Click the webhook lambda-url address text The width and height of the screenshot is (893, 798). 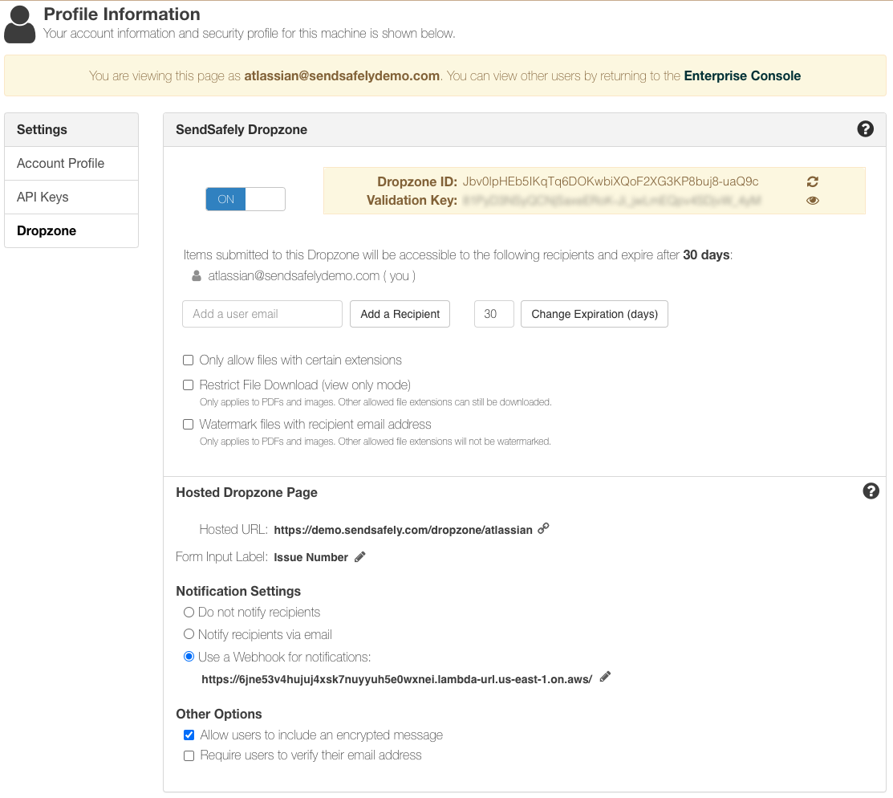coord(397,679)
